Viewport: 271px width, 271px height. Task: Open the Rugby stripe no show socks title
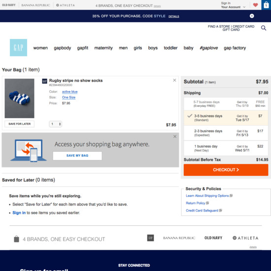click(76, 80)
